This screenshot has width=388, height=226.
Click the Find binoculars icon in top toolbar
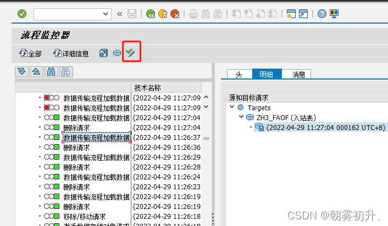coord(206,14)
